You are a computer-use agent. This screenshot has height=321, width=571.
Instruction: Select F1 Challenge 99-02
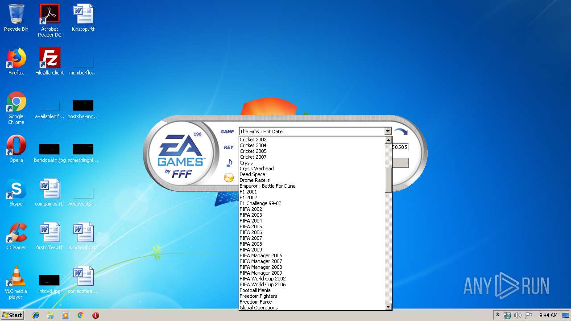point(261,203)
